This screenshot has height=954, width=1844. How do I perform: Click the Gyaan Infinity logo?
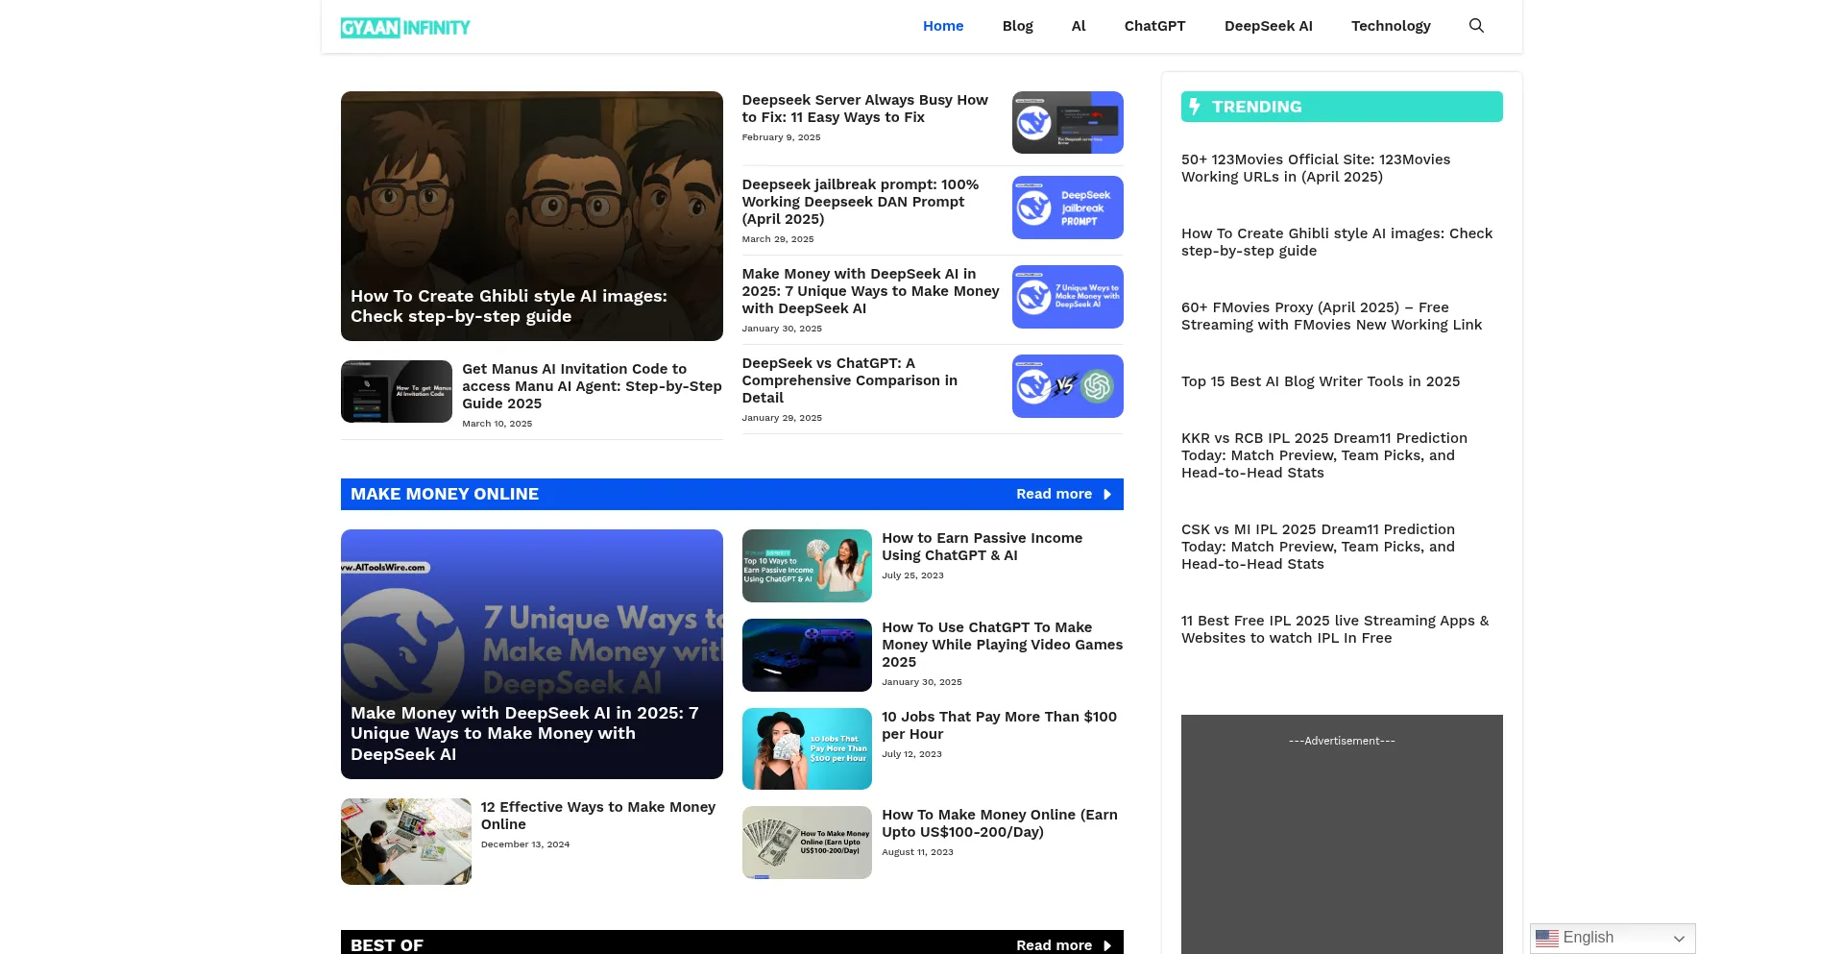(405, 28)
